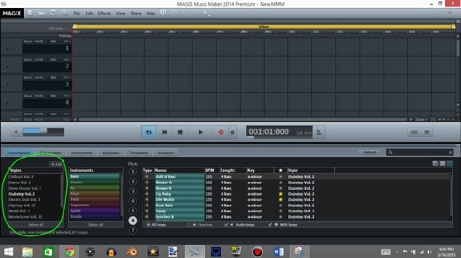Click the Save arrangement icon in the toolbar

53,13
